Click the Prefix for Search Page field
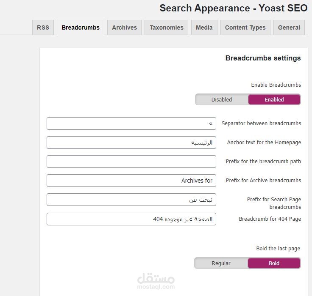 click(131, 200)
